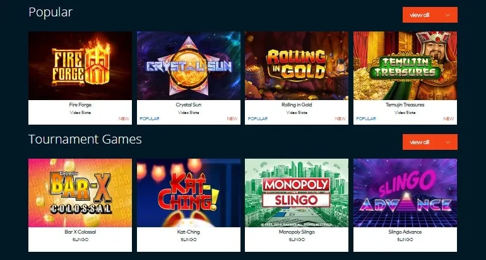Open the Monopoly Slingo game image
The height and width of the screenshot is (260, 486).
coord(297,193)
